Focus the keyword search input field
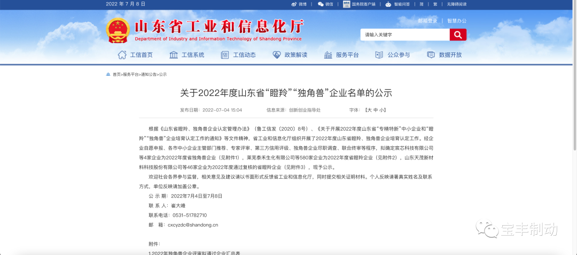 (x=404, y=35)
